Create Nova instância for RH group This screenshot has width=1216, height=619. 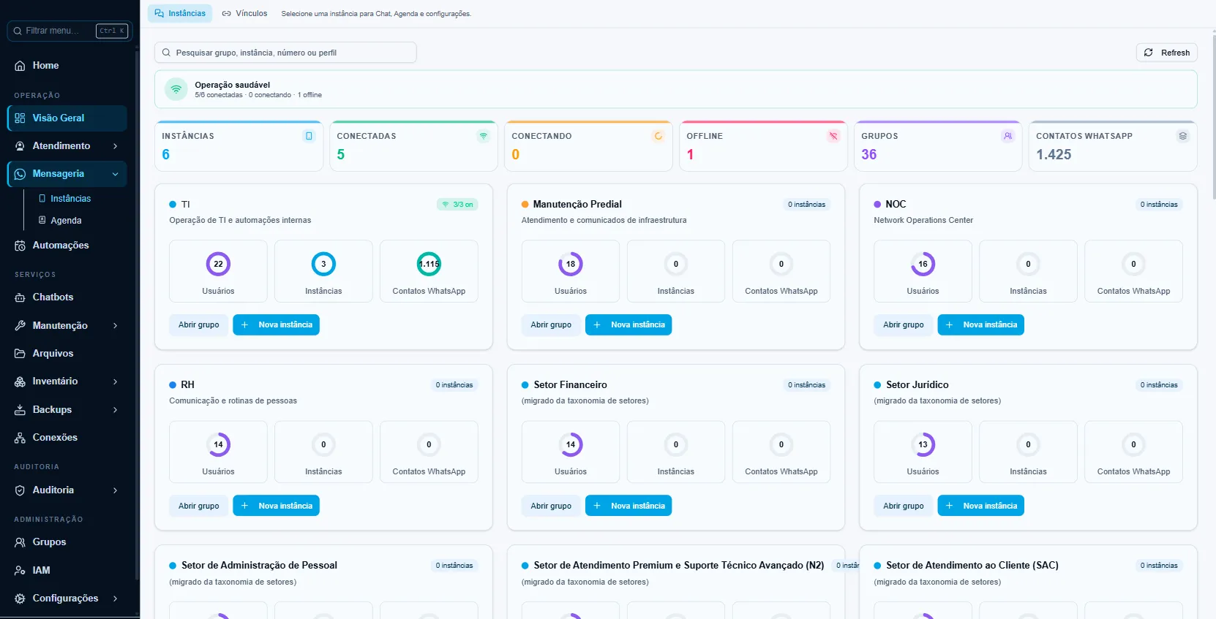pyautogui.click(x=276, y=506)
